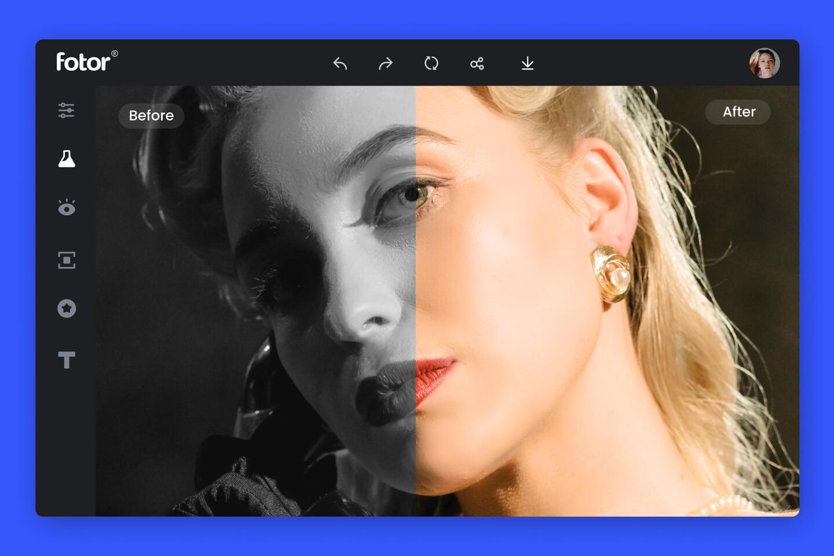Open the Adjust panel in the sidebar
The image size is (834, 556).
66,110
